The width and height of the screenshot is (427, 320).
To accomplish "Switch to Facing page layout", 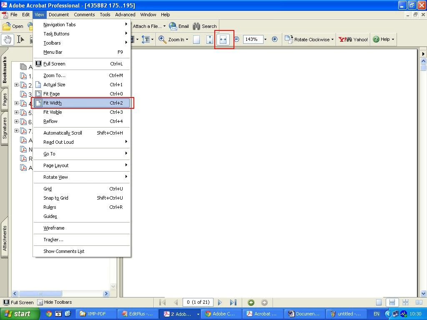I will pos(419,302).
